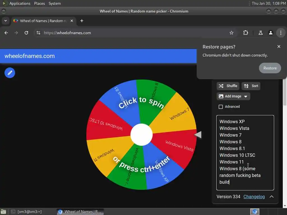The width and height of the screenshot is (287, 215).
Task: Close the Wheel of Names tab
Action: pos(72,21)
